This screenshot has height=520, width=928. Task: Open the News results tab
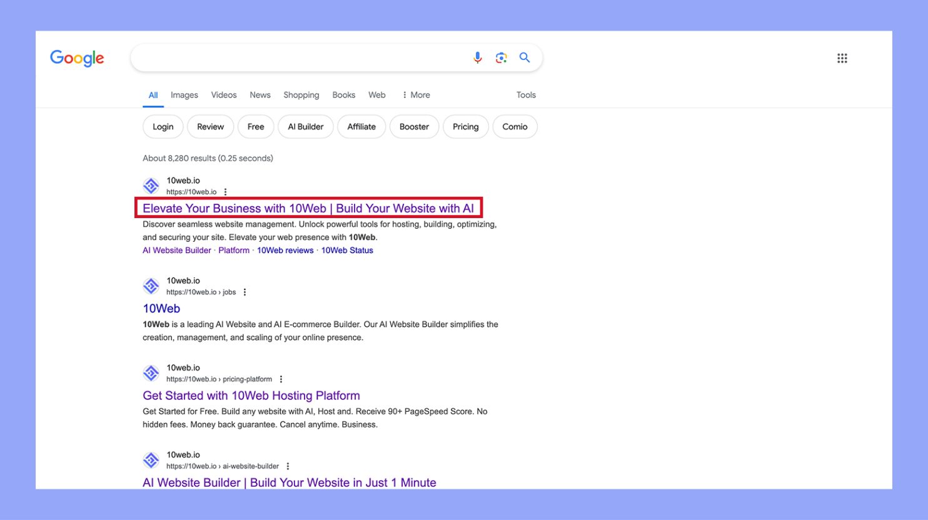(260, 94)
